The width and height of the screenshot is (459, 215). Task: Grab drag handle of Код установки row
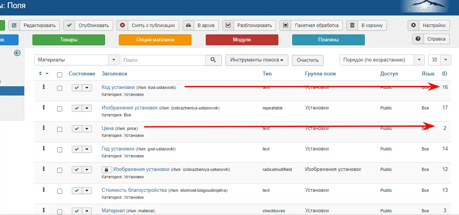(x=44, y=87)
